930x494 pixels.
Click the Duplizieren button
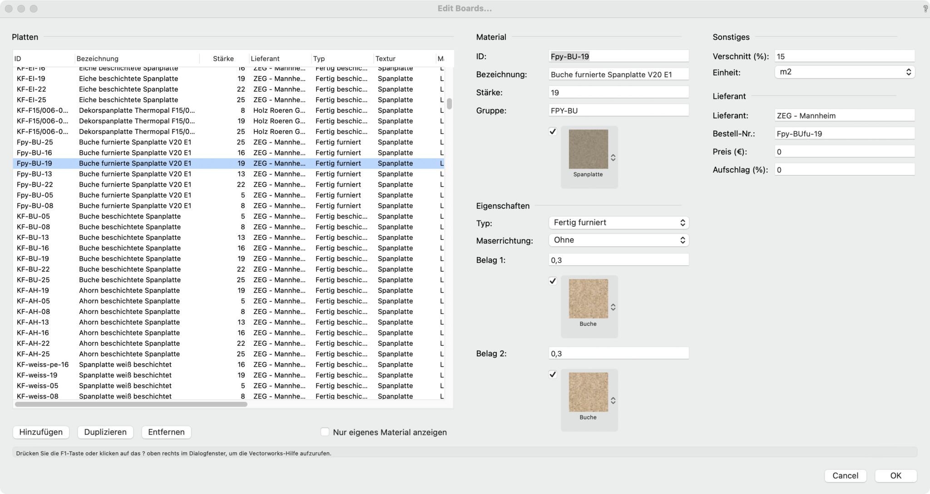(x=105, y=432)
